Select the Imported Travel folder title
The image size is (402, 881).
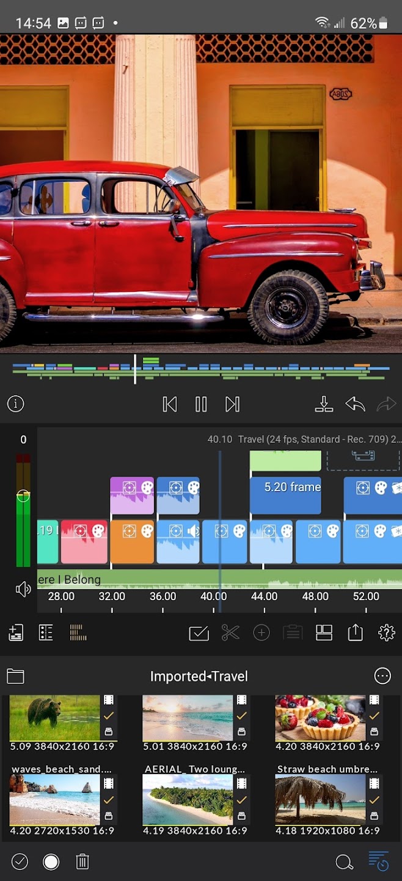click(199, 676)
